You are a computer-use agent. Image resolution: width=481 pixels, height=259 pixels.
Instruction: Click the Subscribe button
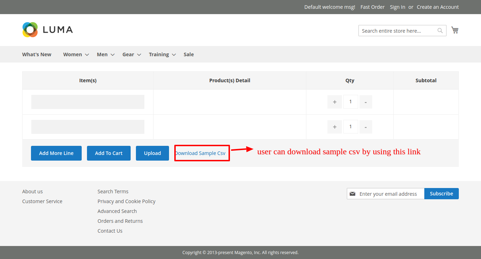(442, 194)
